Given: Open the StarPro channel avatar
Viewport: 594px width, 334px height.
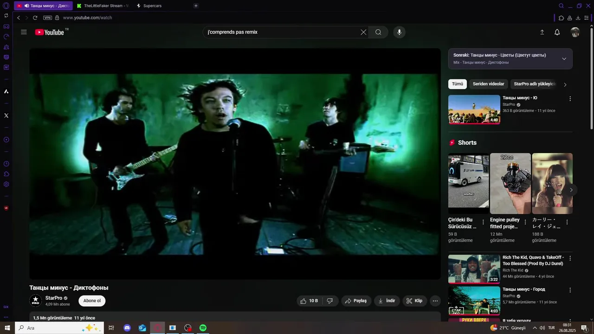Looking at the screenshot, I should [x=36, y=301].
